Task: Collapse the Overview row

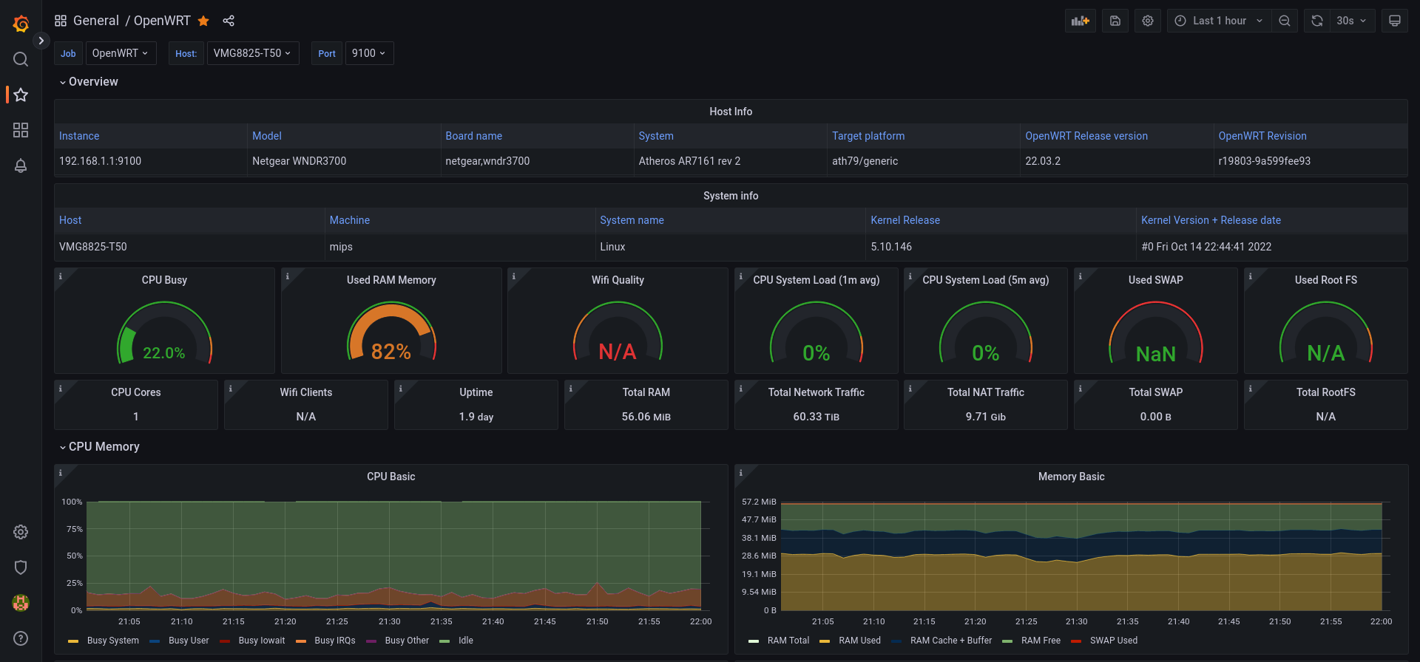Action: point(89,81)
